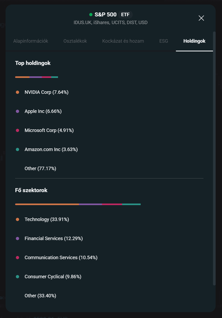Click the dialog's vertical scrollbar

[214, 159]
